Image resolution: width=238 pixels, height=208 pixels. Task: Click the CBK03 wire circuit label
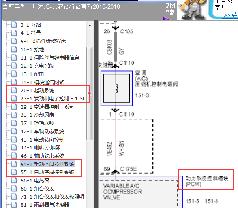coord(109,47)
